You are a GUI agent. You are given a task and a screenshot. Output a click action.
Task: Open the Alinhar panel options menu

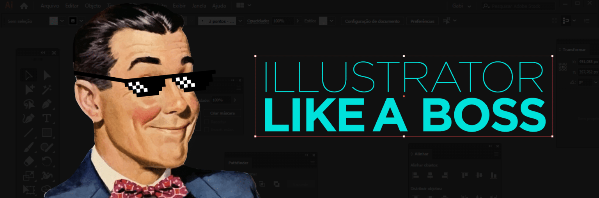(x=496, y=154)
